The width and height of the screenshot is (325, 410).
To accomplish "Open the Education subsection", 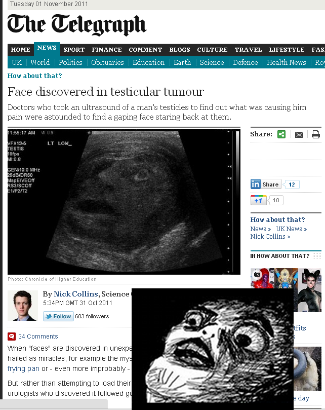I will pyautogui.click(x=149, y=62).
